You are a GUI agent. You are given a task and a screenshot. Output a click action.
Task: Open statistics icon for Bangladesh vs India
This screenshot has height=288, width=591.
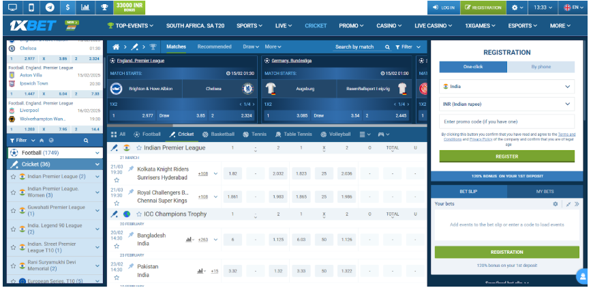[x=190, y=240]
